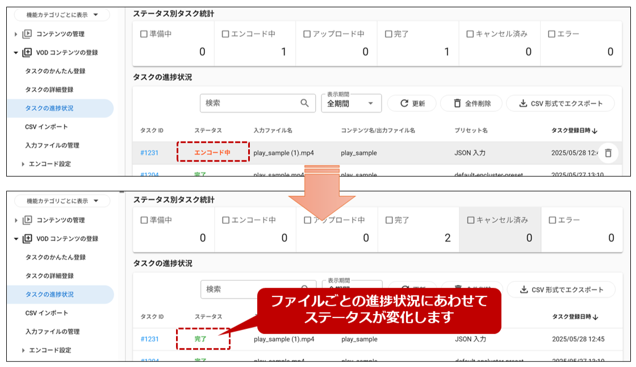Select タスクの進捗状況 in upper screenshot sidebar
636x367 pixels.
[x=60, y=109]
